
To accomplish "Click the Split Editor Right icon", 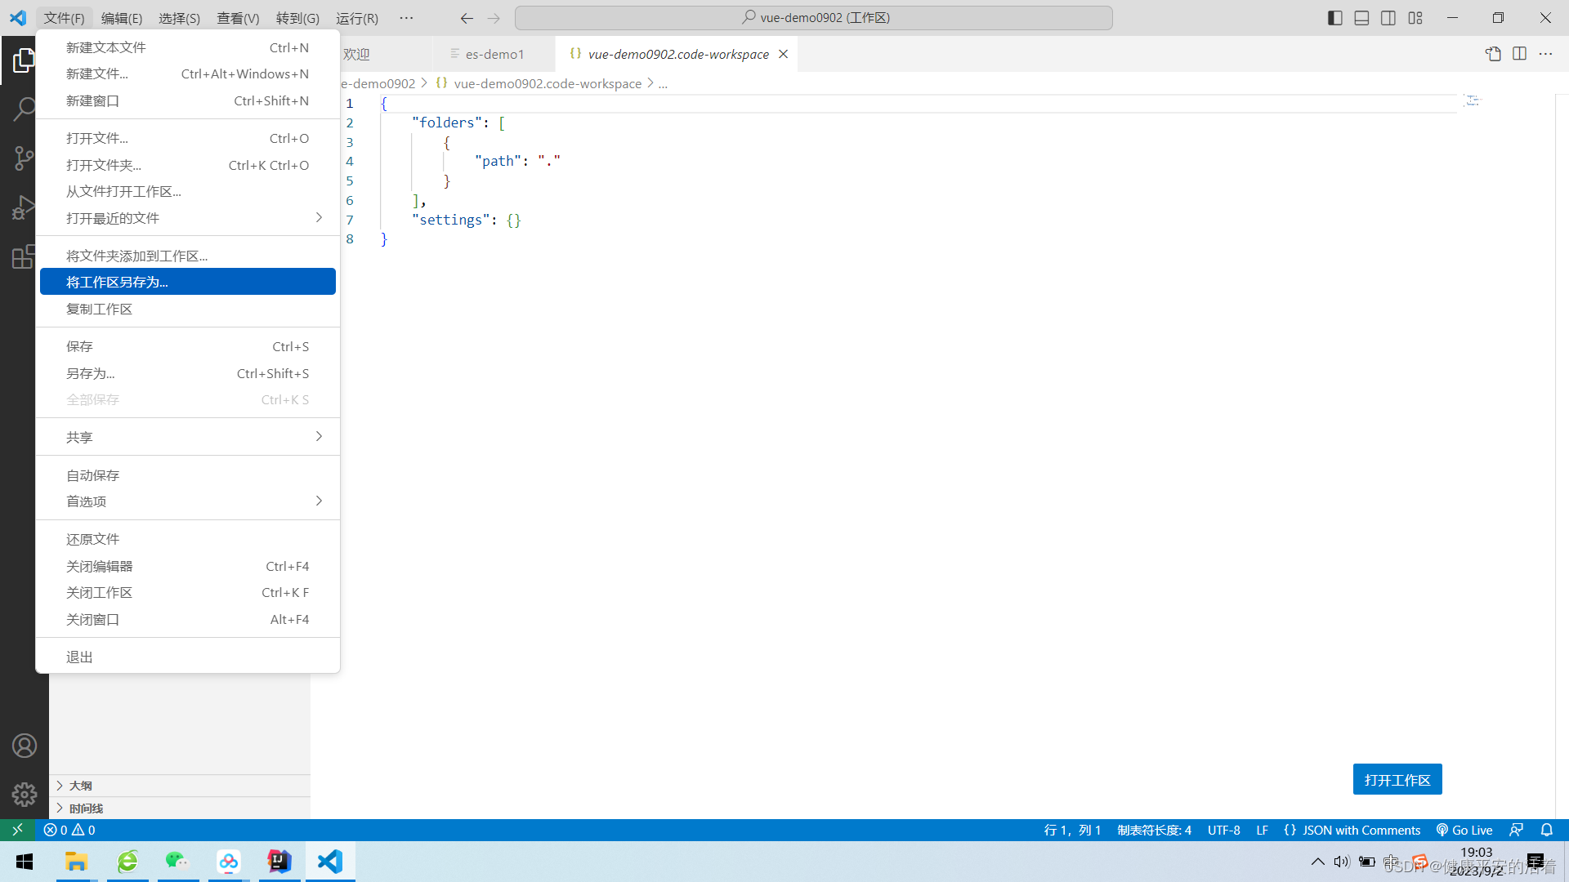I will pyautogui.click(x=1519, y=54).
